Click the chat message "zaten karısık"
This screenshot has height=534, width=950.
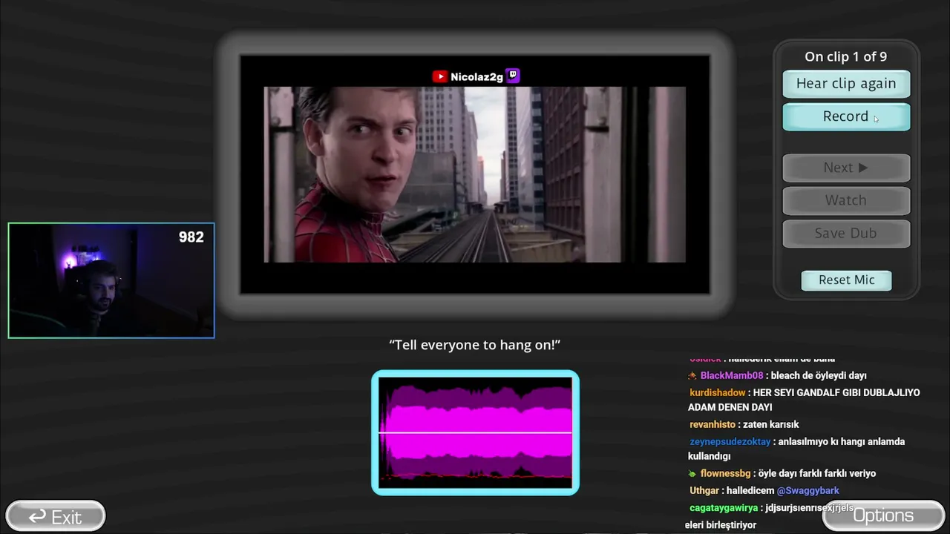pyautogui.click(x=770, y=425)
